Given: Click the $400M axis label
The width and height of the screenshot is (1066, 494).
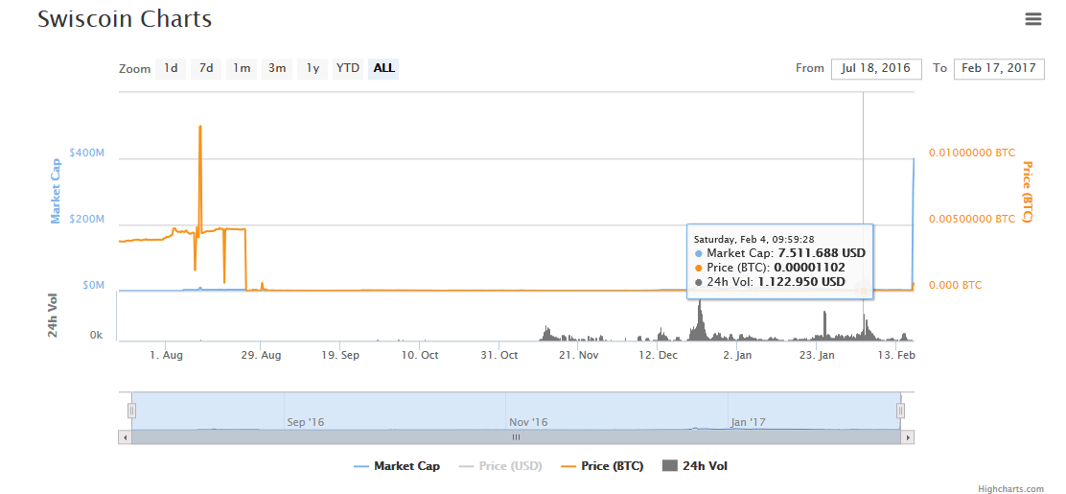Looking at the screenshot, I should tap(88, 153).
